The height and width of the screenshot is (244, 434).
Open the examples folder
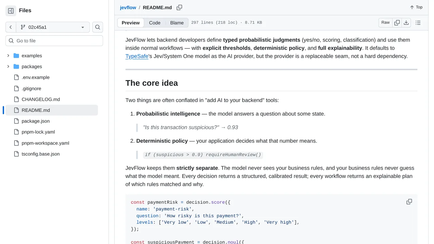32,56
